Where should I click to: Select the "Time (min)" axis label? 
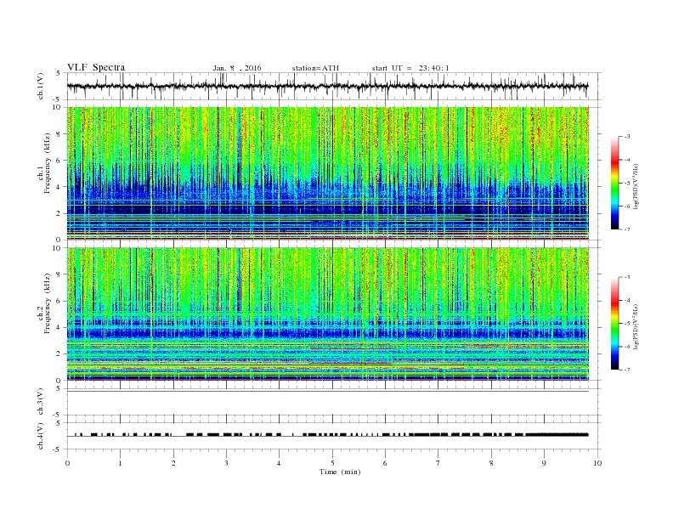point(340,472)
